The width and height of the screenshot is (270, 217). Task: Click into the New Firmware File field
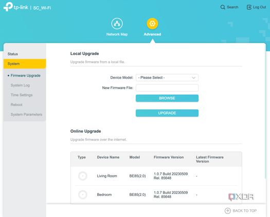click(167, 88)
